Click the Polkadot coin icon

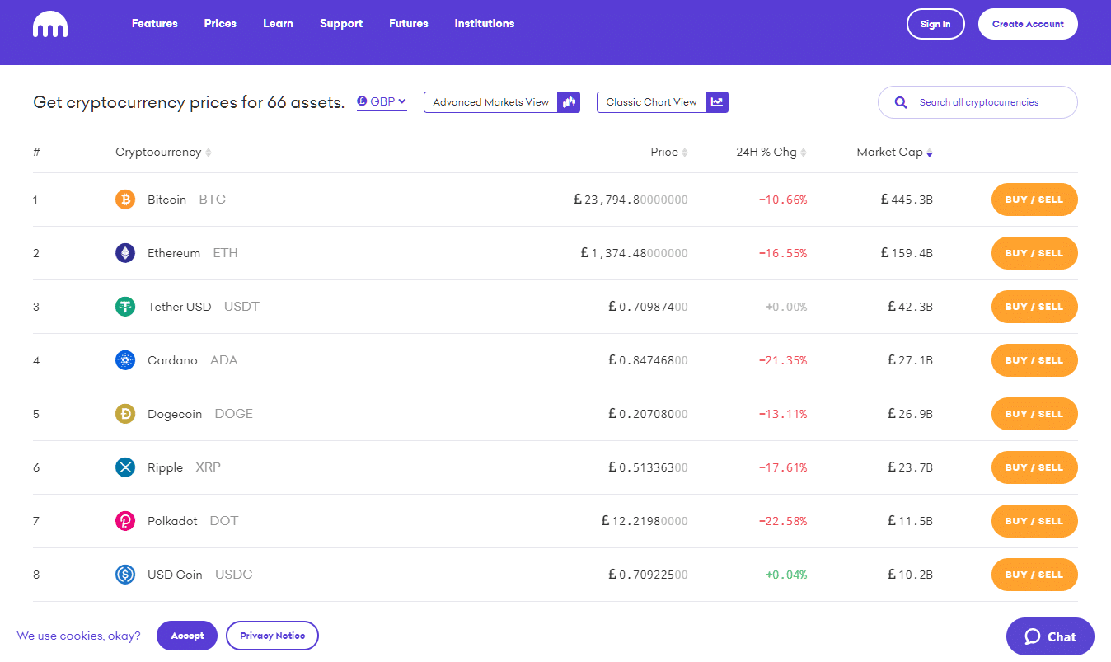(125, 521)
